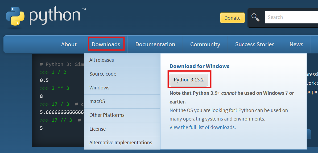Click the 'Download for Windows' heading
Screen dimensions: 318x153
pos(199,66)
